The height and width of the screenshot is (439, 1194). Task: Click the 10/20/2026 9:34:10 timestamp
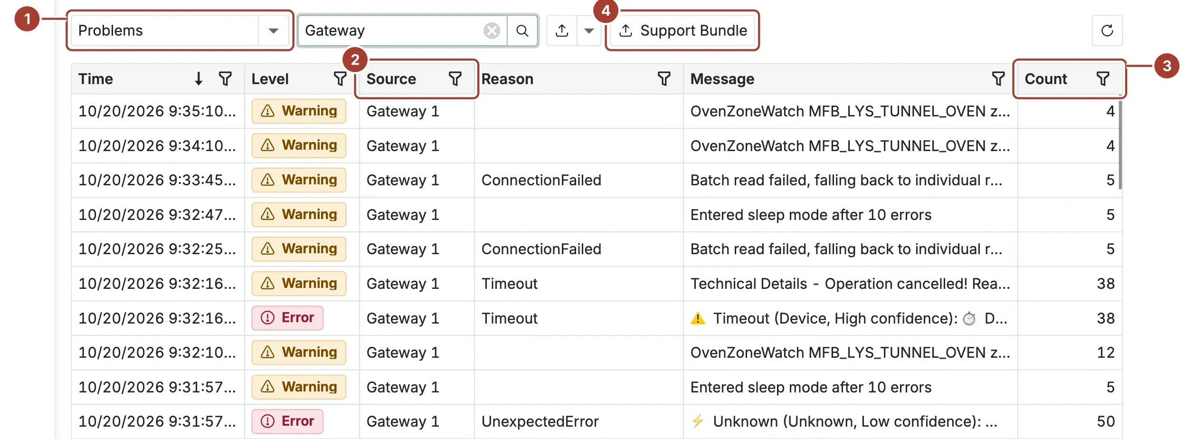click(157, 146)
